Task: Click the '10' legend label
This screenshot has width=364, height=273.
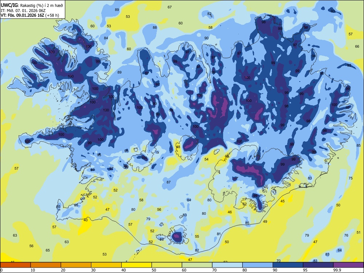Action: point(33,270)
